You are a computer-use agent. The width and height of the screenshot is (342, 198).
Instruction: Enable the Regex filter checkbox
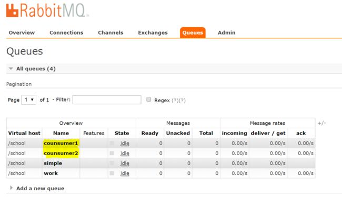(148, 100)
